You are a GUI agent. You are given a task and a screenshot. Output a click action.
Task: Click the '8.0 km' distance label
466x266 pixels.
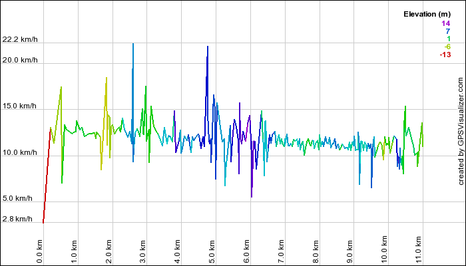(x=316, y=251)
